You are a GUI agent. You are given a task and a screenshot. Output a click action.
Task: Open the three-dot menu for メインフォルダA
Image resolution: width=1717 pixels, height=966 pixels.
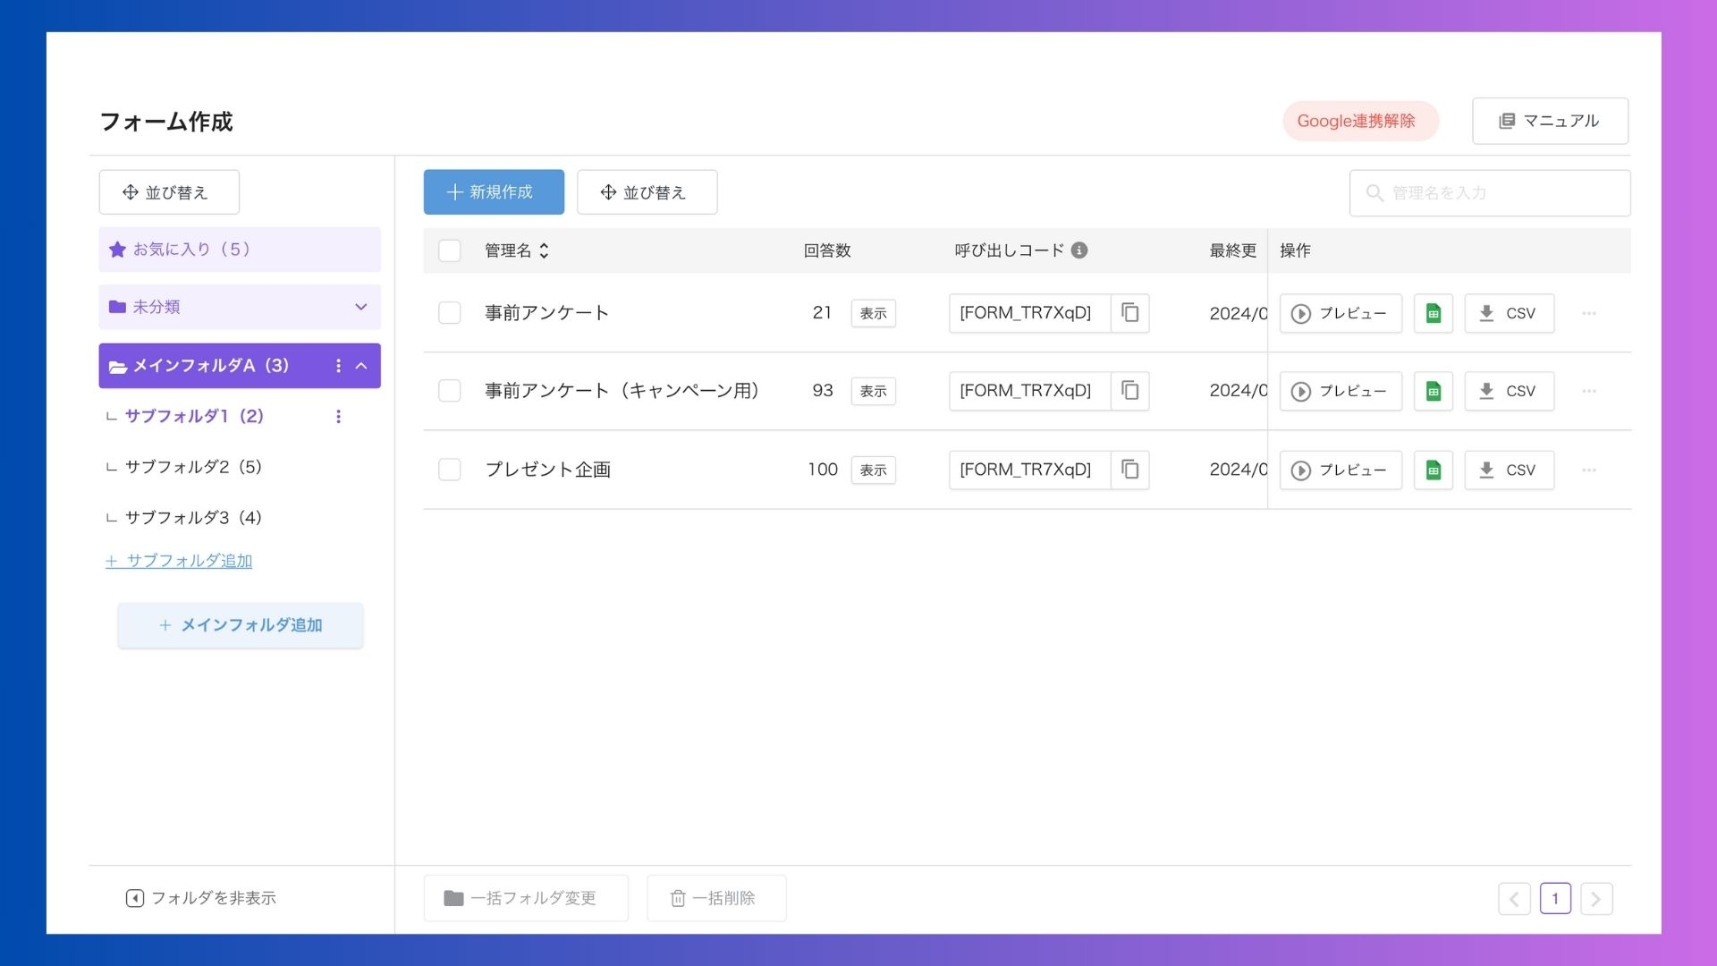(338, 366)
